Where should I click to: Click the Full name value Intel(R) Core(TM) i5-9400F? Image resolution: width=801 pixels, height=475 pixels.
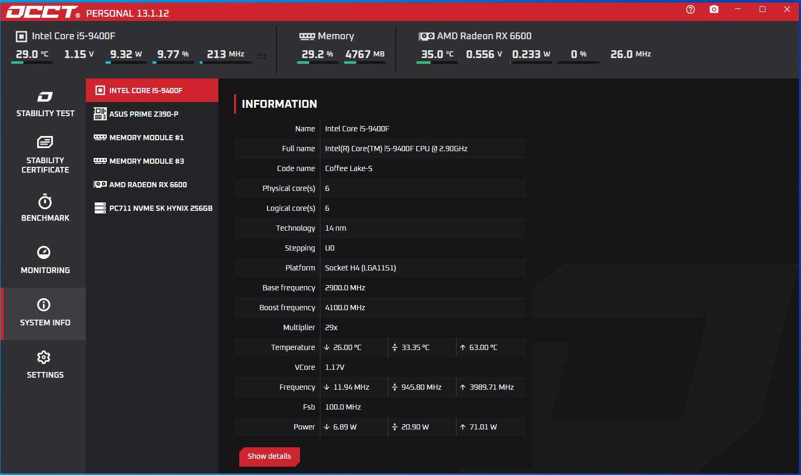coord(396,149)
